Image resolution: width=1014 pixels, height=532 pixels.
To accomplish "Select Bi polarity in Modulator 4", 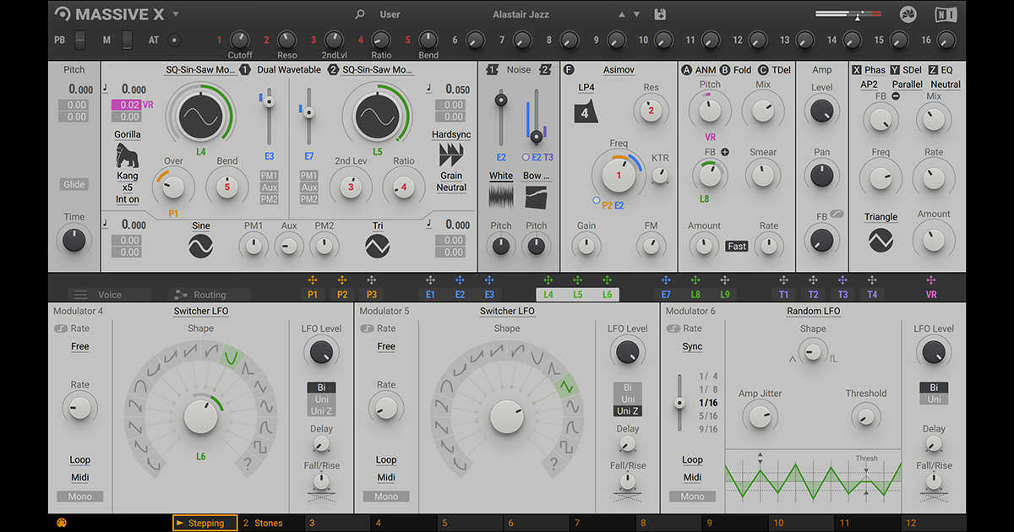I will (x=320, y=388).
